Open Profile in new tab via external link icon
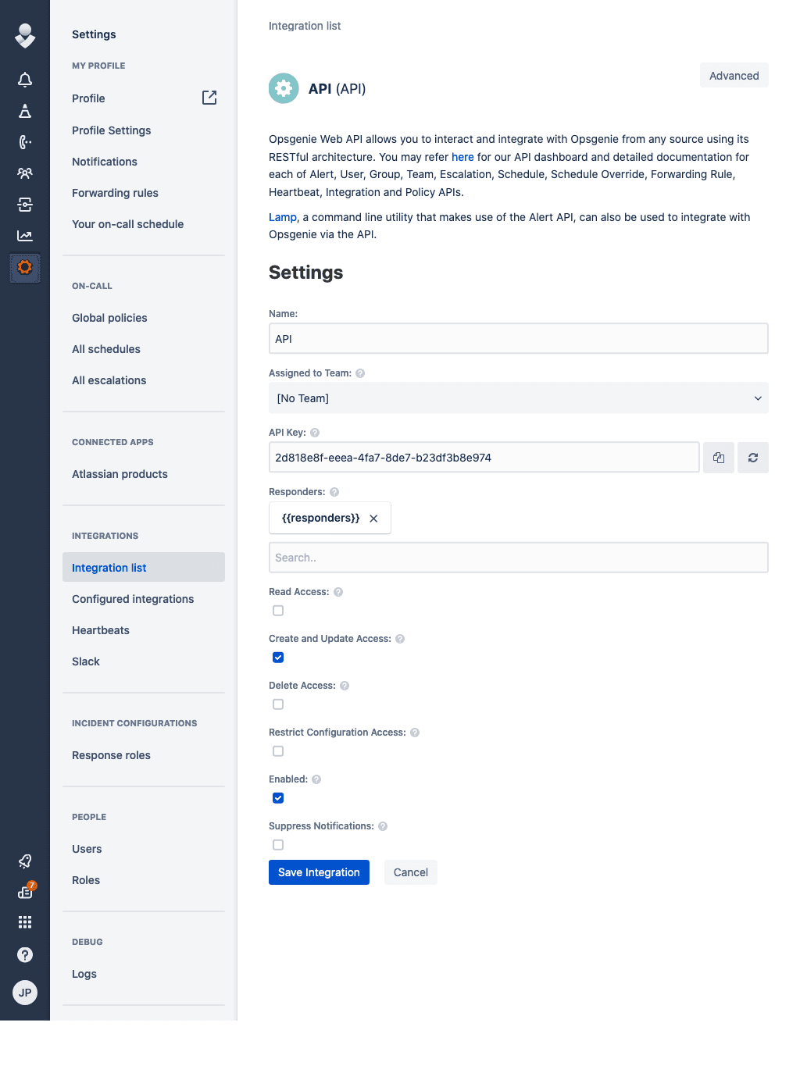Screen dimensions: 800x1066 [x=209, y=97]
